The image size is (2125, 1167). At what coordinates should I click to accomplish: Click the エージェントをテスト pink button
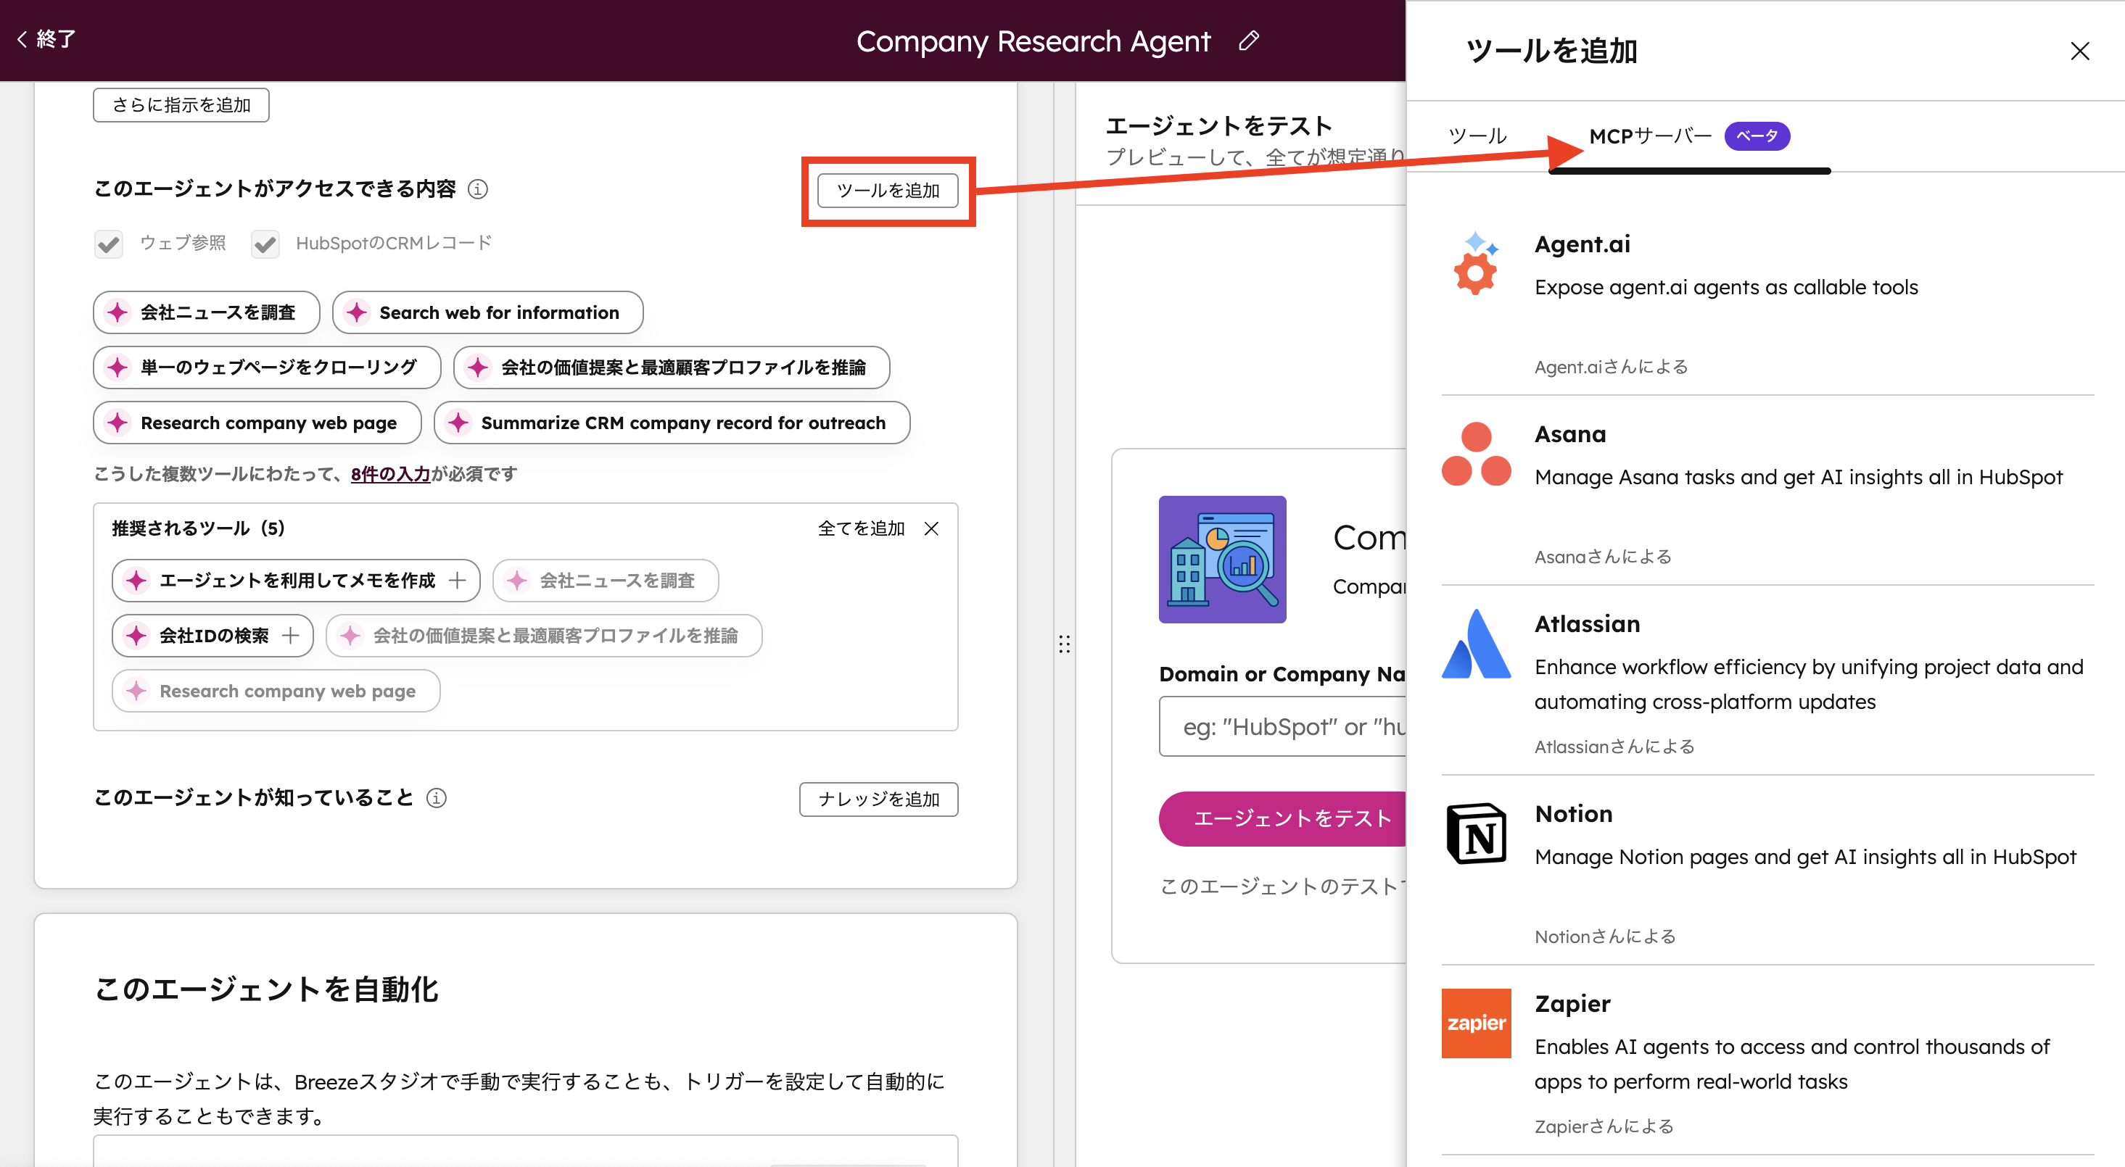click(1282, 818)
